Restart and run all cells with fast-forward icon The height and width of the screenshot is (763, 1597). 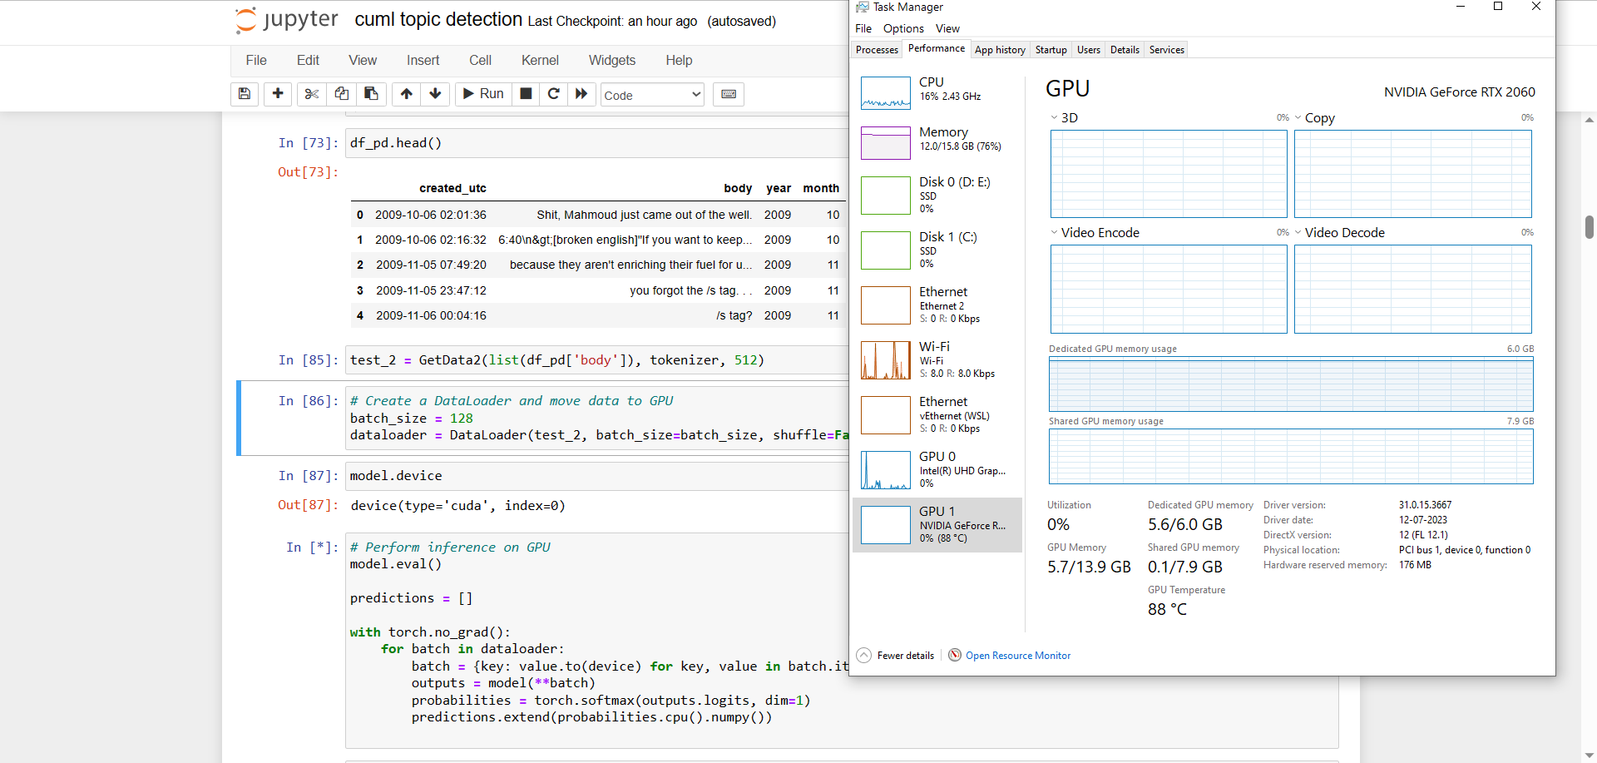click(x=581, y=94)
